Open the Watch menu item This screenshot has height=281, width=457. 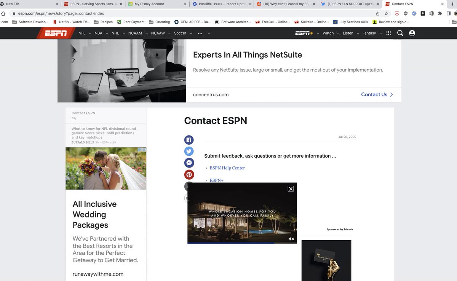tap(328, 33)
